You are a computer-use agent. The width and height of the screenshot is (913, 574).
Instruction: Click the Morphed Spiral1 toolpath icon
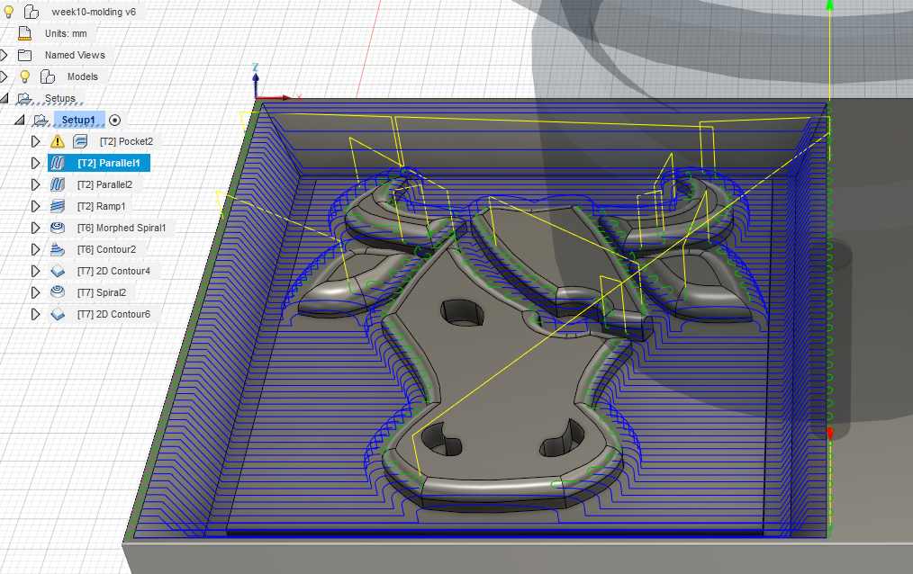point(57,228)
